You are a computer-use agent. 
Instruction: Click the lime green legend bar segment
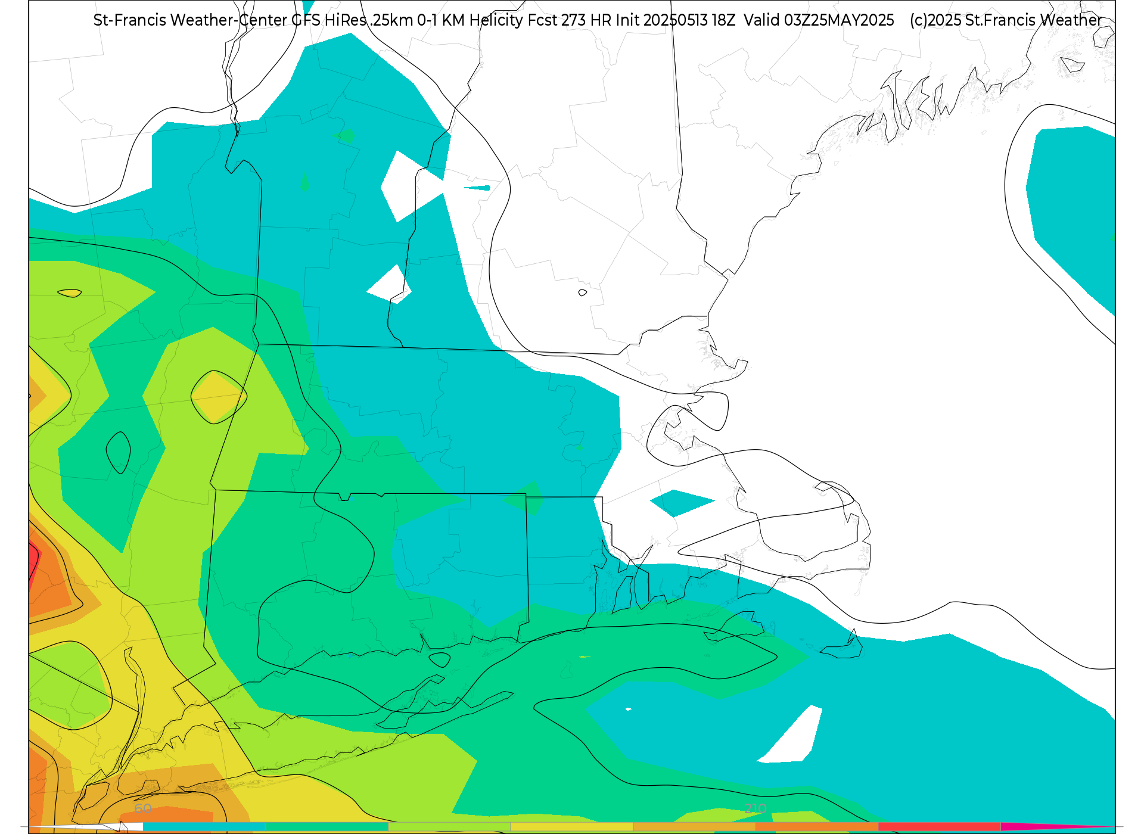(x=450, y=827)
